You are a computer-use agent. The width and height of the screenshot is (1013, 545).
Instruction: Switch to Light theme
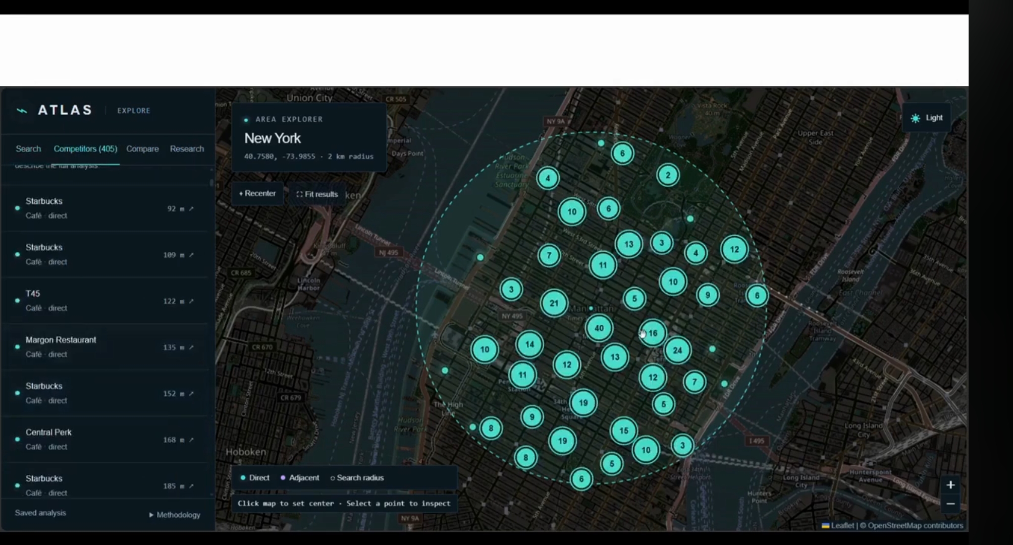point(926,118)
